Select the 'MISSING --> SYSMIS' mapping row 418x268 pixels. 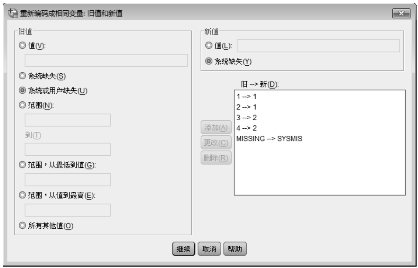pyautogui.click(x=320, y=139)
